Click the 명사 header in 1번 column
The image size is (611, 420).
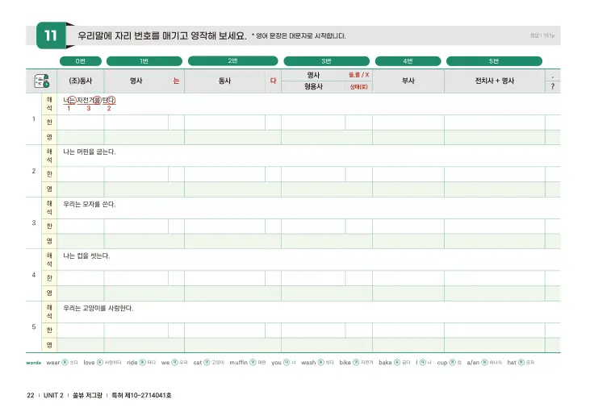136,81
